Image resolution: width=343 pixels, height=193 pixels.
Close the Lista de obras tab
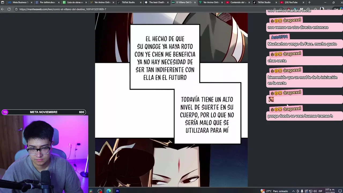coord(86,2)
